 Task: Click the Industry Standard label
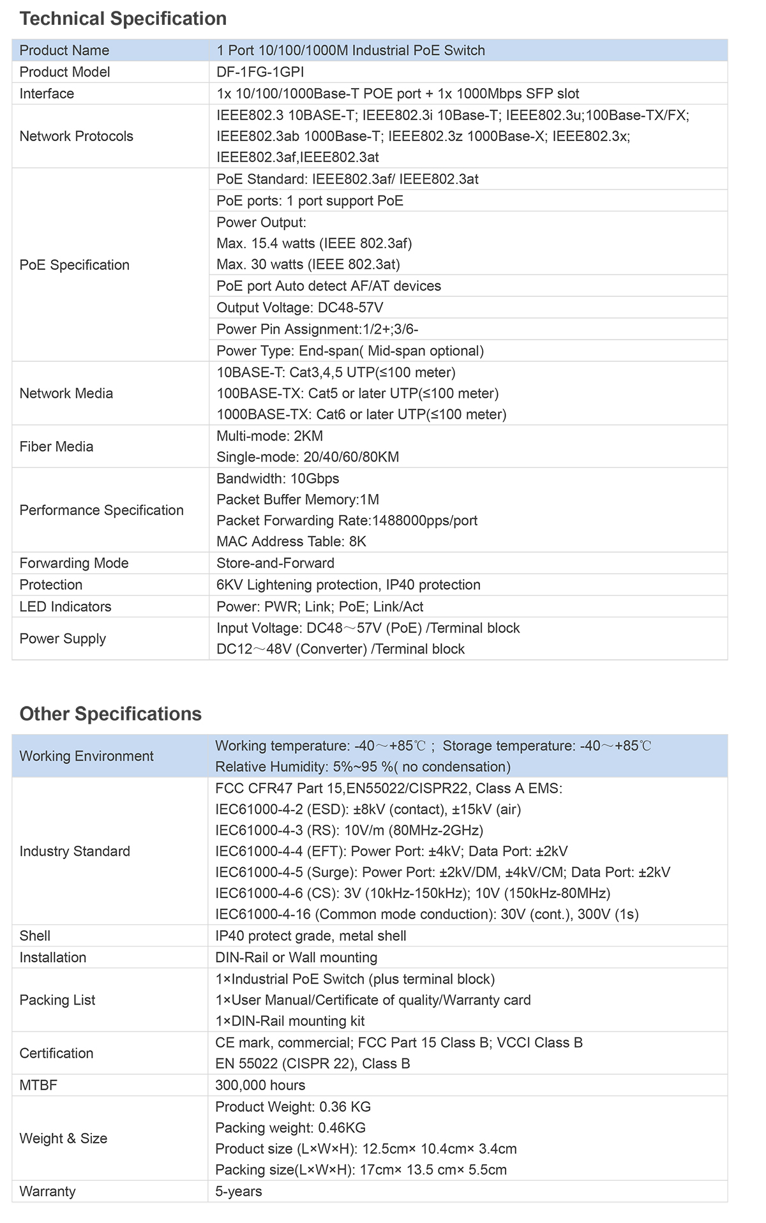75,851
